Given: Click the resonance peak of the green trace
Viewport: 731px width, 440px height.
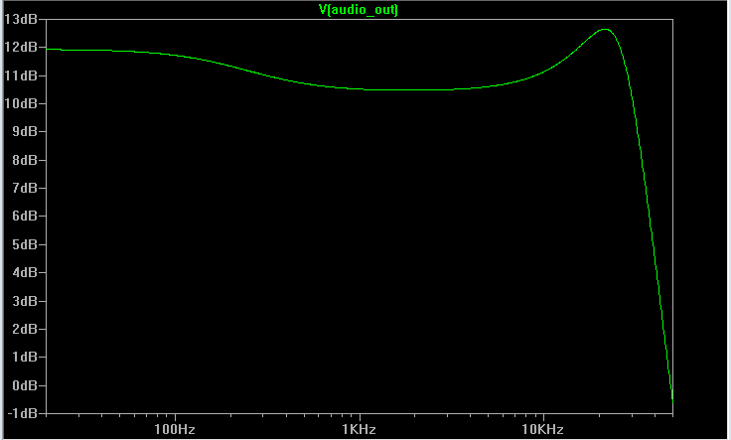Looking at the screenshot, I should (605, 30).
